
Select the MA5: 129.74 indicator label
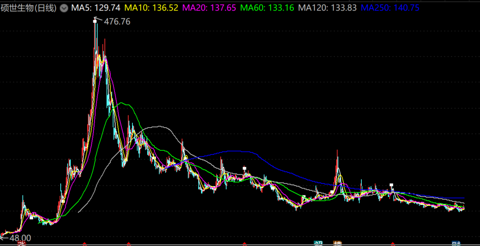[96, 8]
